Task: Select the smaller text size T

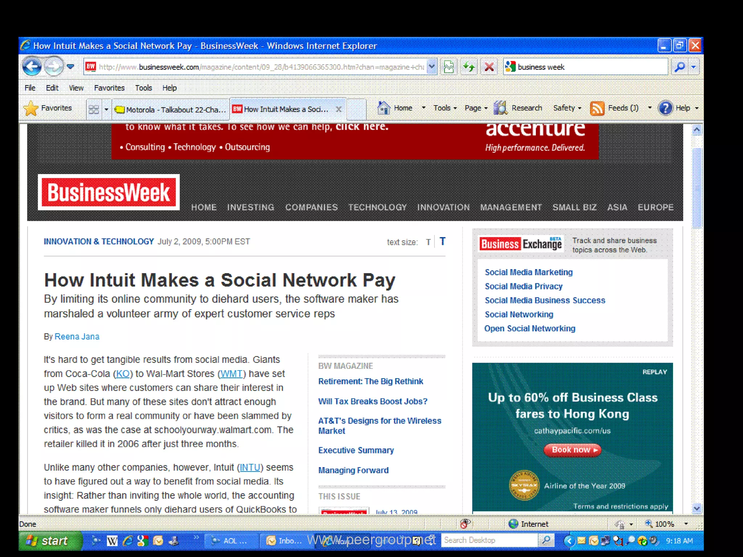Action: [x=428, y=242]
